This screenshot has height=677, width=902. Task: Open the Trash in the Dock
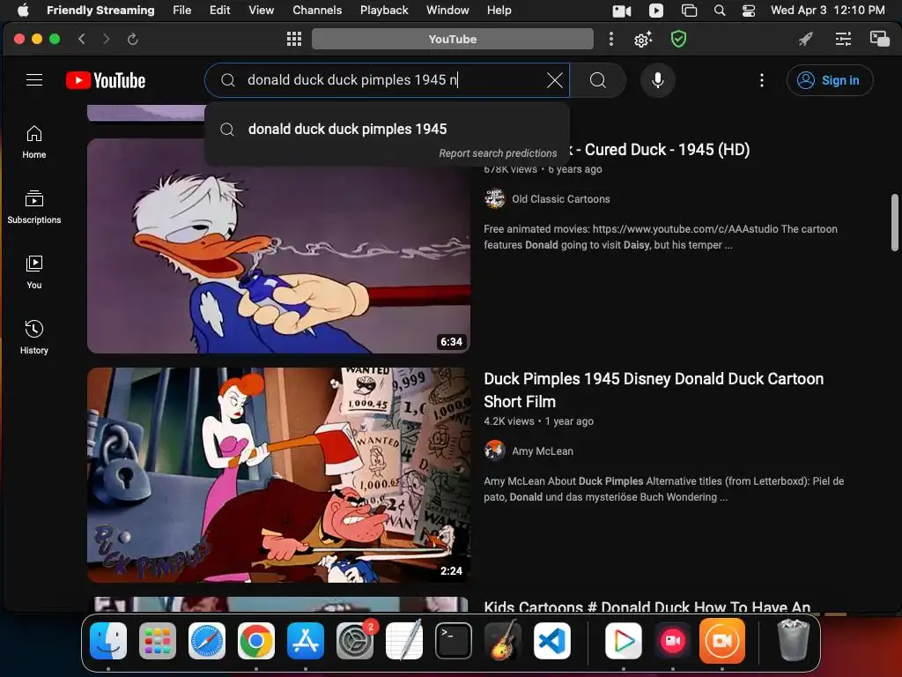pos(794,640)
